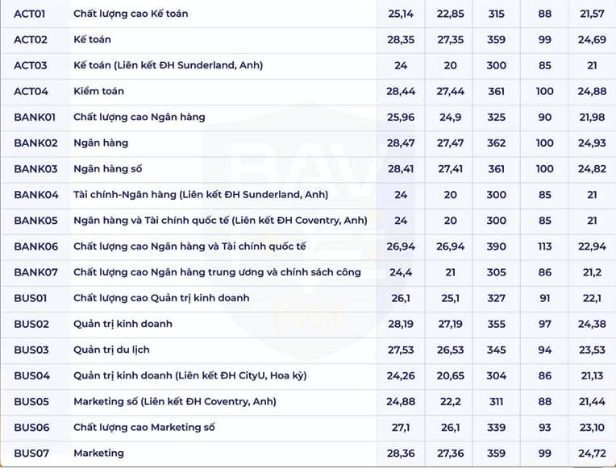The height and width of the screenshot is (468, 616).
Task: Click "Ngân hàng" in the BANK02 row
Action: point(101,143)
